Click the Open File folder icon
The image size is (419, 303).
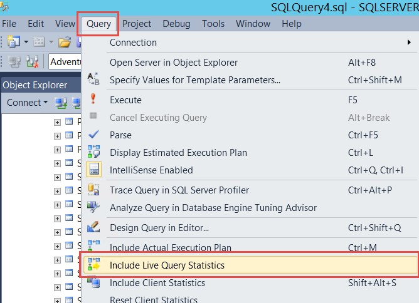(65, 42)
